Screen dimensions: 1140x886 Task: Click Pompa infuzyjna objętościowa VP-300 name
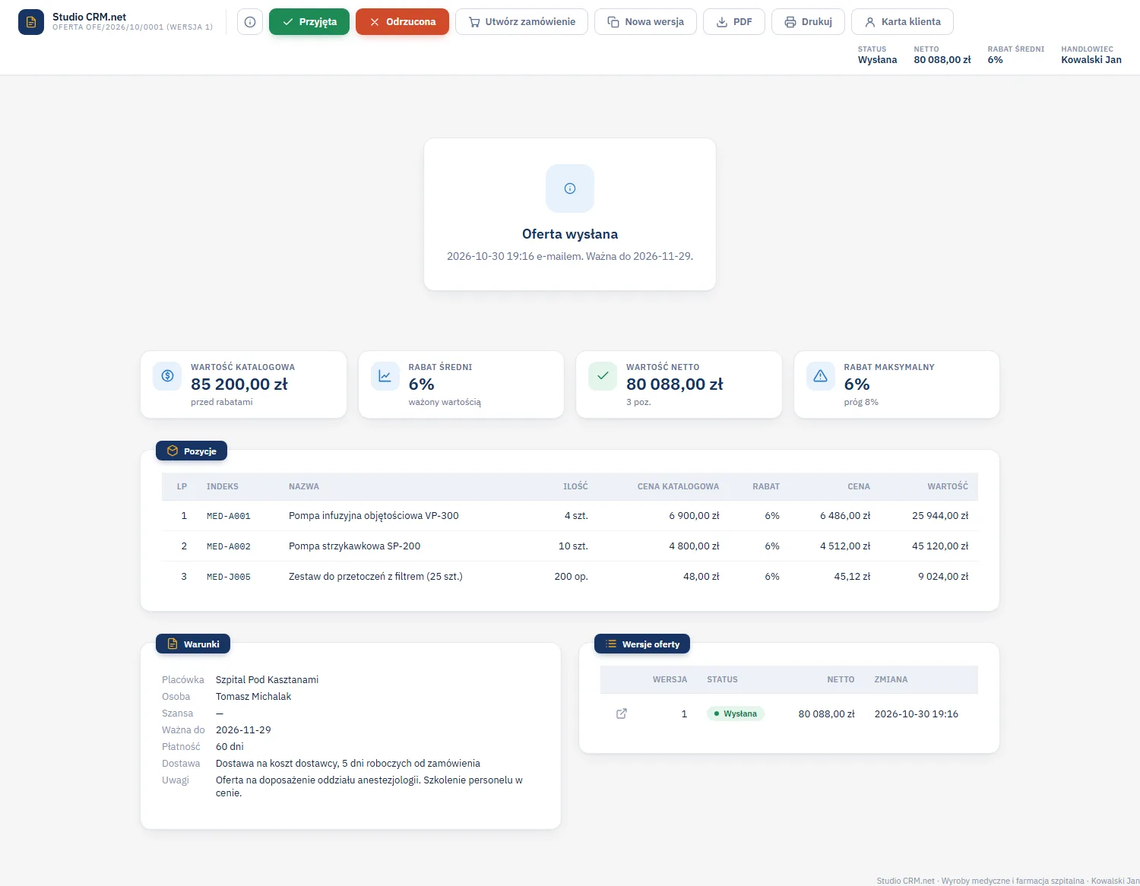point(374,516)
